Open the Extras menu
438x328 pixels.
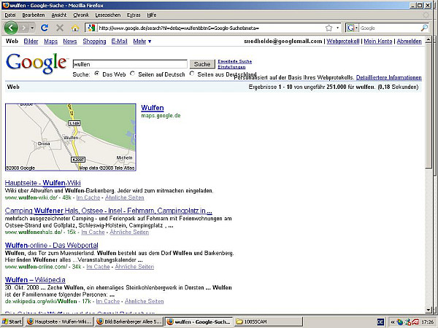click(x=134, y=15)
